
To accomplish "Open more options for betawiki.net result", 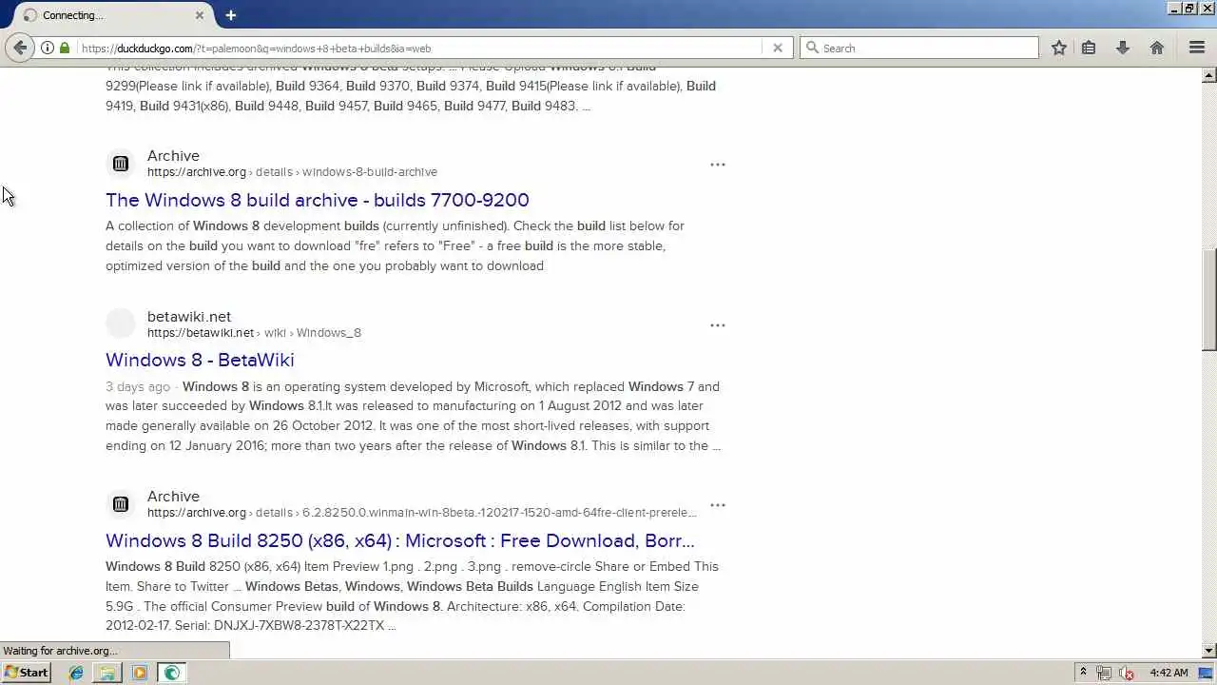I will 718,325.
